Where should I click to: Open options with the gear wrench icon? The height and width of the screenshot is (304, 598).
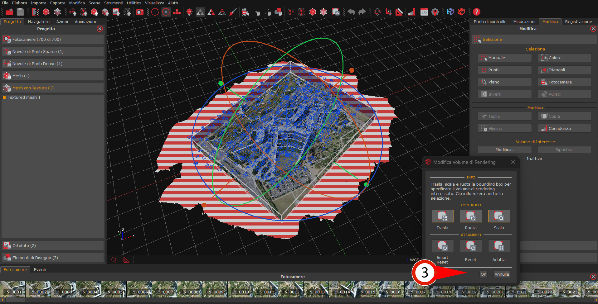click(x=435, y=12)
